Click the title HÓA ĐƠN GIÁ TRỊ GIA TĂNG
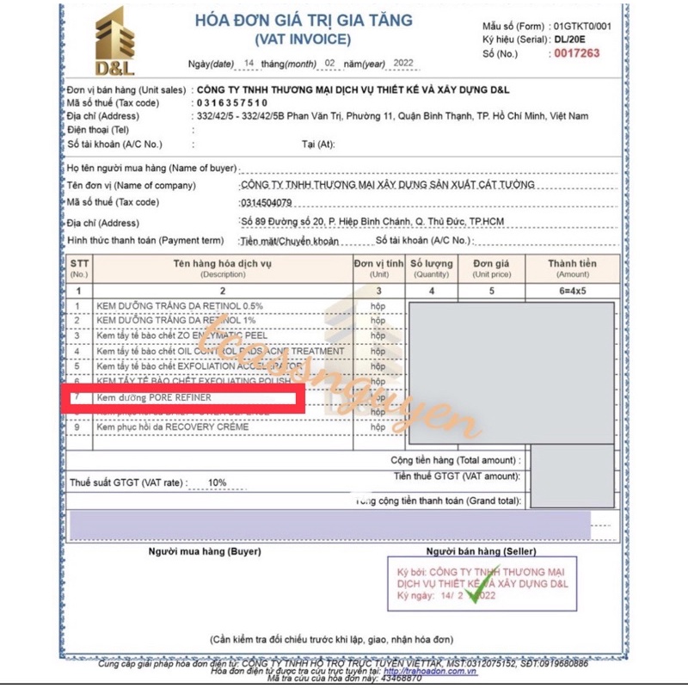 pos(304,20)
